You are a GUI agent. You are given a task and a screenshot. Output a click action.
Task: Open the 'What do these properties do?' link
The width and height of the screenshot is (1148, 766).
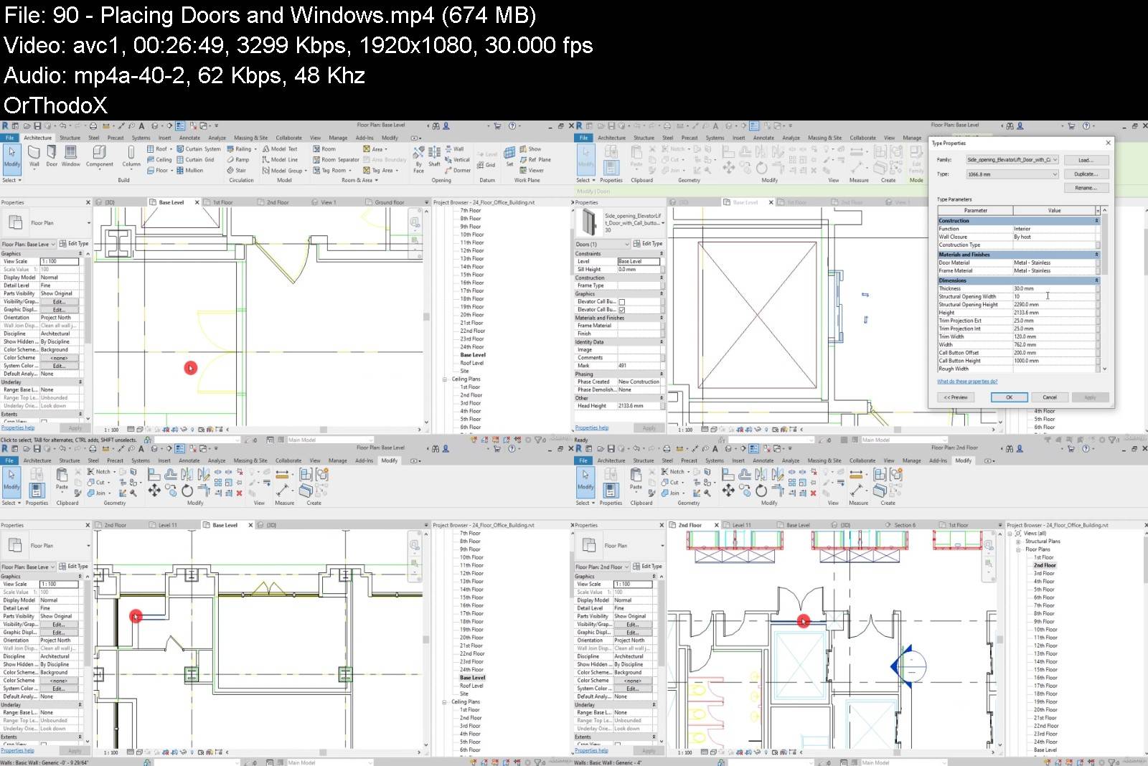(966, 382)
